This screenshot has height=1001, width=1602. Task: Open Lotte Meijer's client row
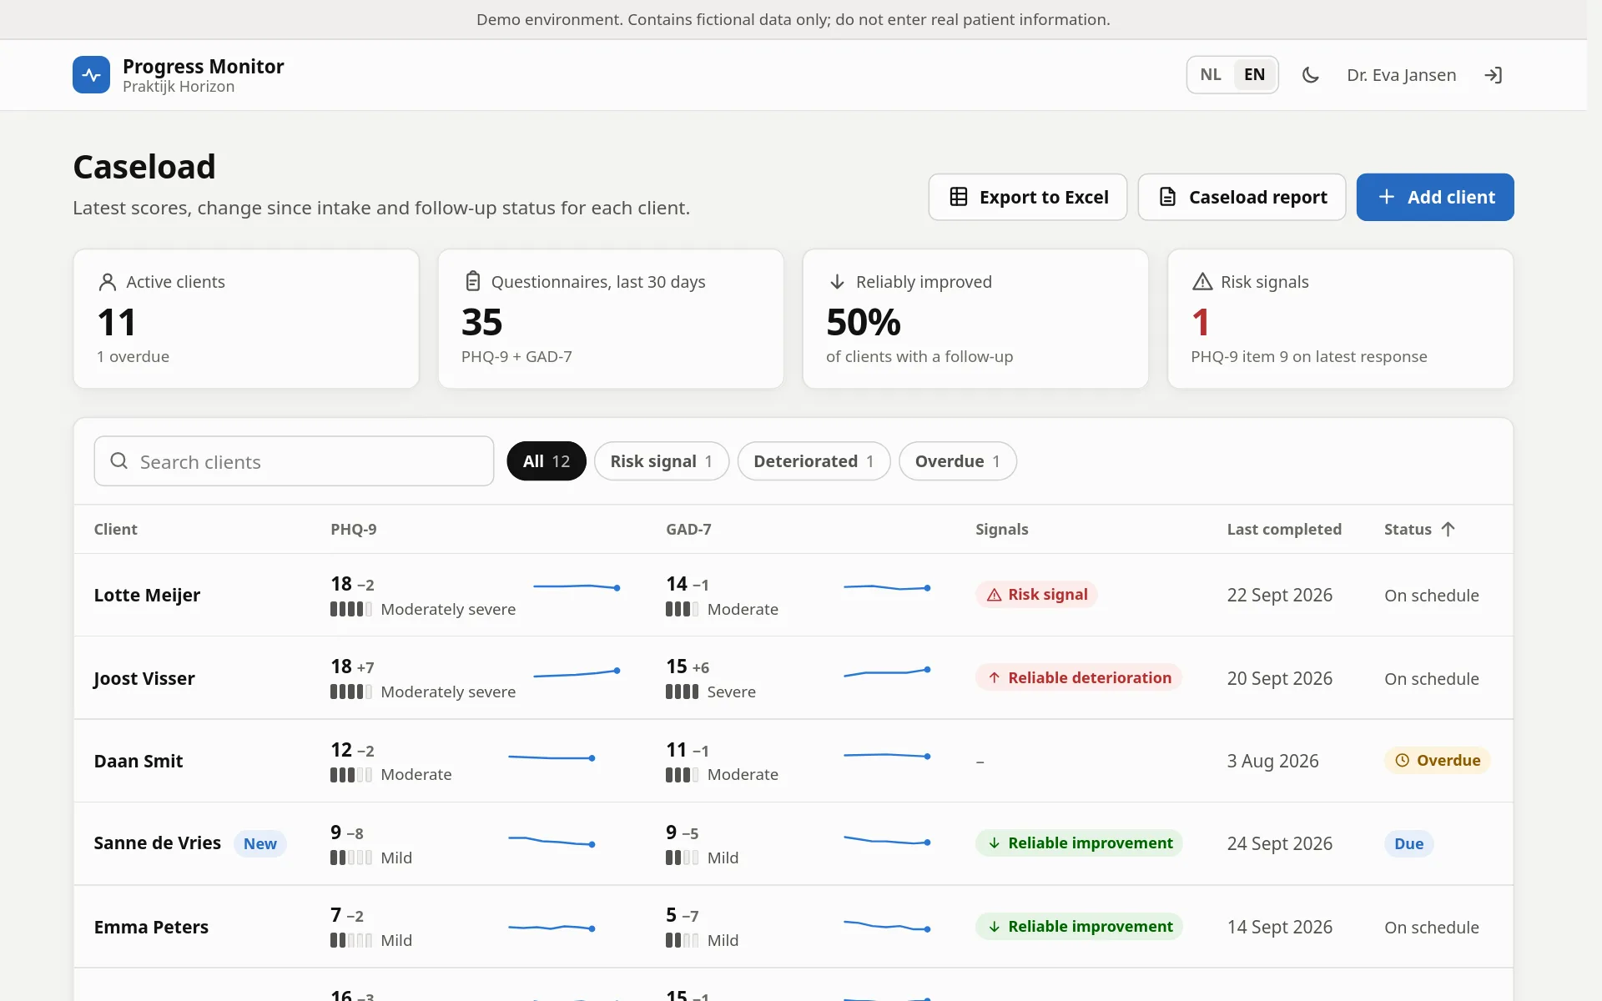tap(793, 595)
